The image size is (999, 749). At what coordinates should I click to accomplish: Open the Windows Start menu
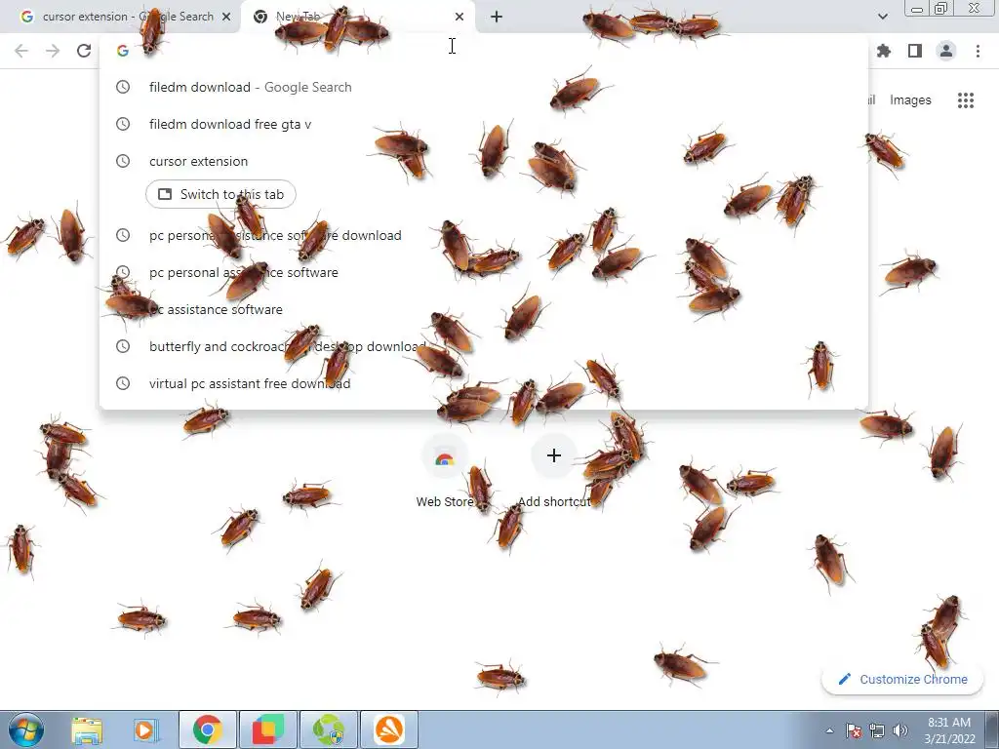coord(26,729)
